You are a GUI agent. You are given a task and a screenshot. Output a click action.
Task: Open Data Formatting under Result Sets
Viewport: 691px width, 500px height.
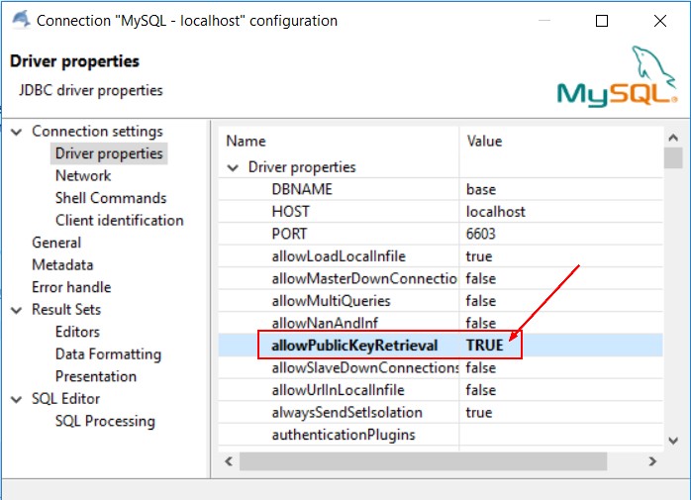pyautogui.click(x=108, y=354)
